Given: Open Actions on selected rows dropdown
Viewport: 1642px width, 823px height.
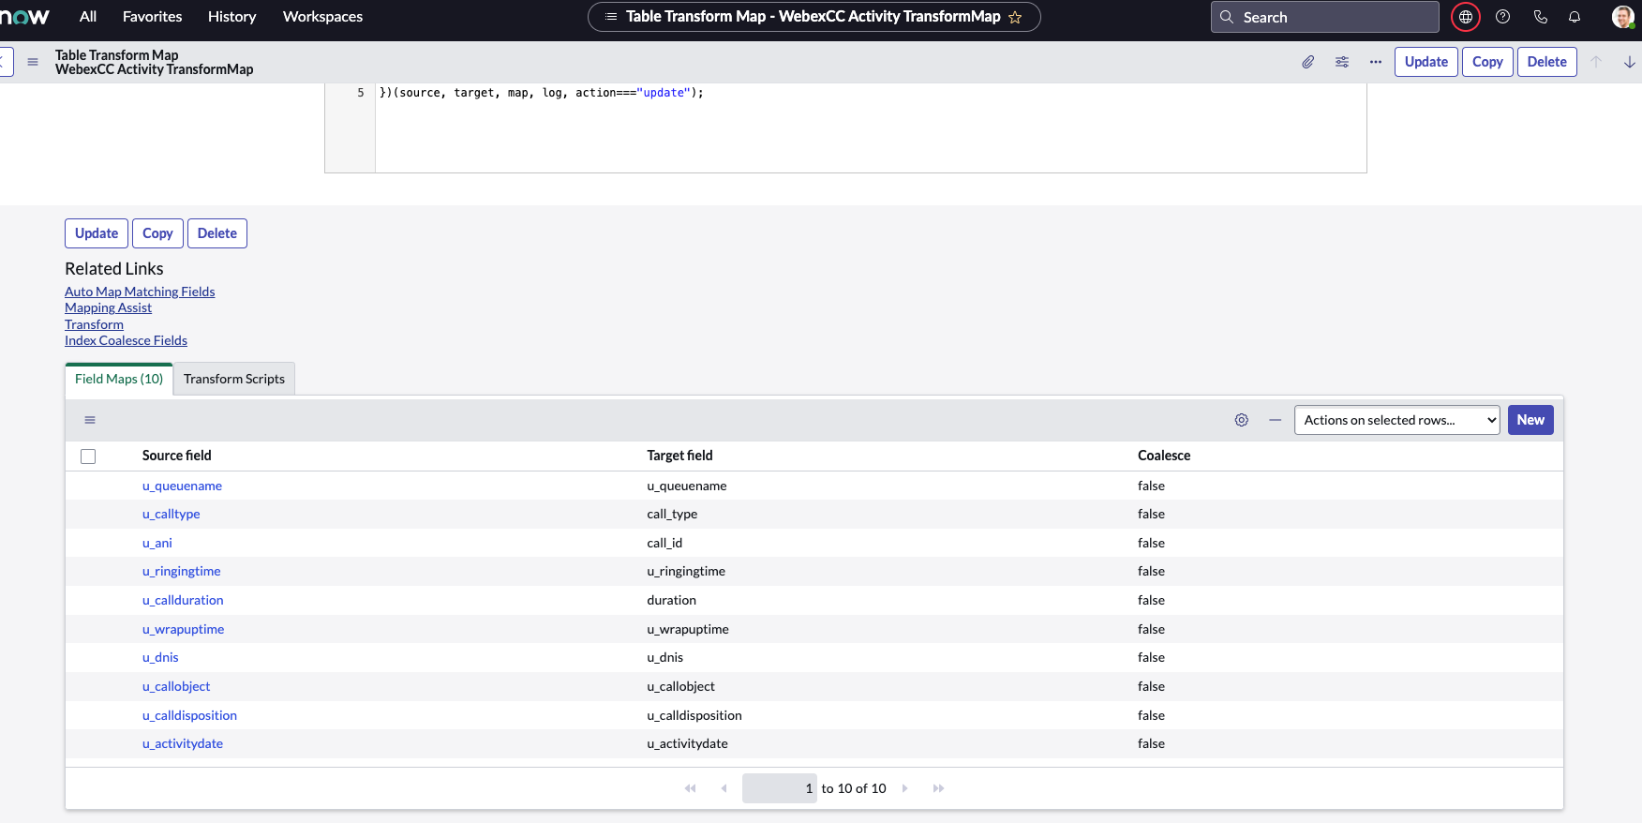Looking at the screenshot, I should [1396, 420].
